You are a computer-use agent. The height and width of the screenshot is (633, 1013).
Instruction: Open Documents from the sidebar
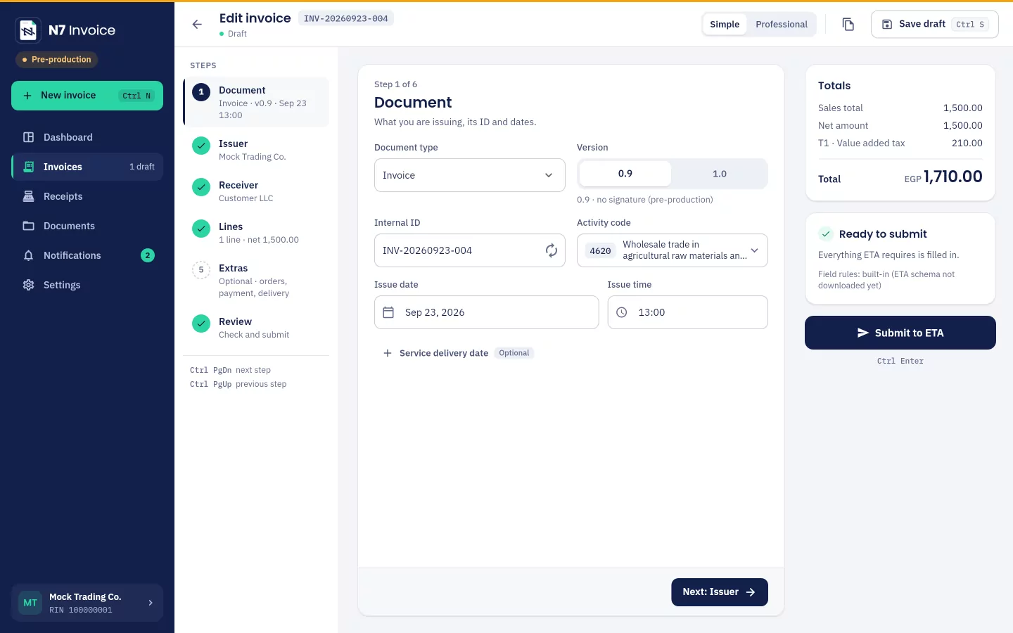[87, 226]
